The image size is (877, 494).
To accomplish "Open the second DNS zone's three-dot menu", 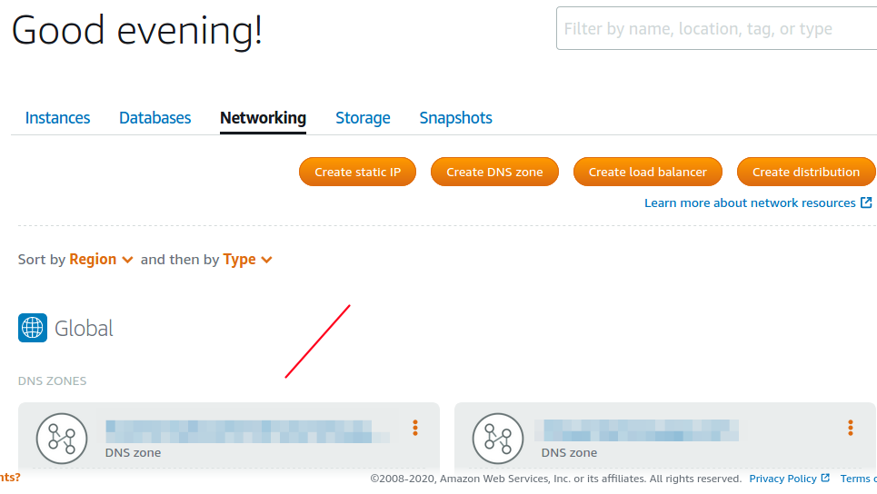I will (x=850, y=428).
